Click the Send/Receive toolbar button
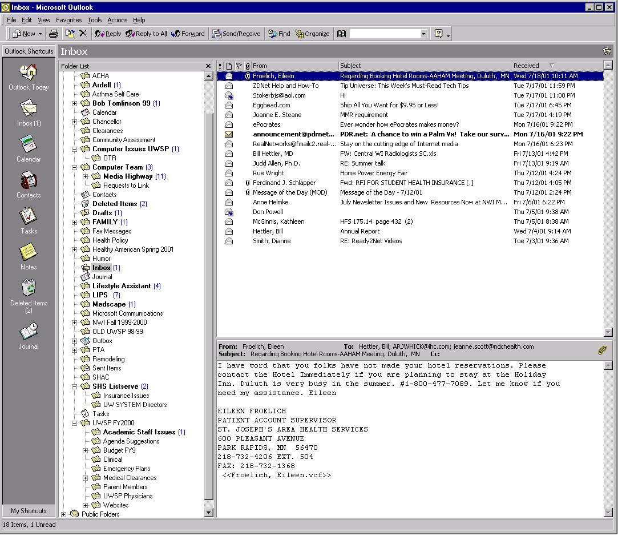Viewport: 618px width, 536px height. click(236, 34)
